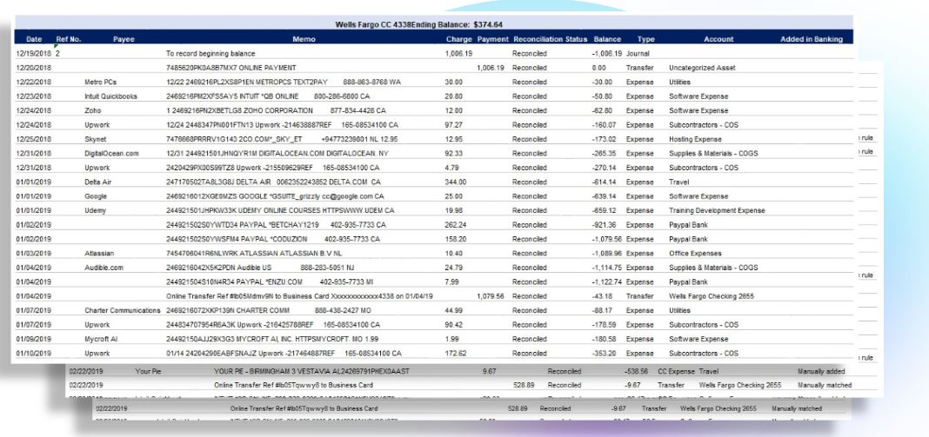This screenshot has height=437, width=929.
Task: Select the Zoho payee cell
Action: pos(92,110)
